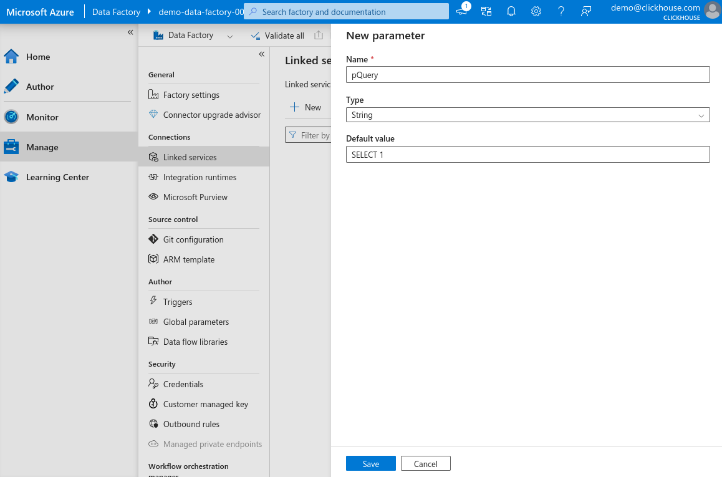
Task: Open the Data Factory branch dropdown
Action: (x=230, y=36)
